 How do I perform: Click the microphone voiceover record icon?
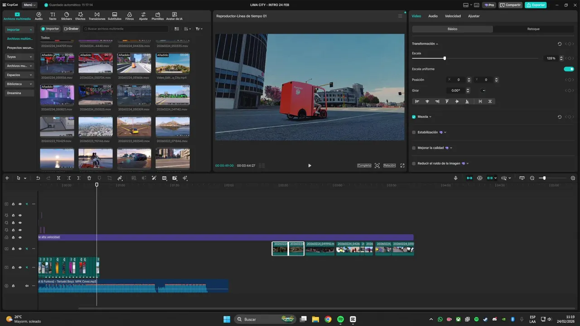click(x=456, y=178)
